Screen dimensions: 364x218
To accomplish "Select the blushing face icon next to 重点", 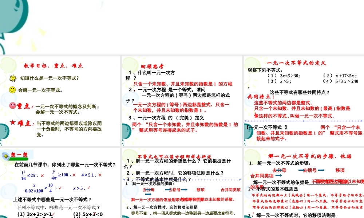I will tap(13, 105).
